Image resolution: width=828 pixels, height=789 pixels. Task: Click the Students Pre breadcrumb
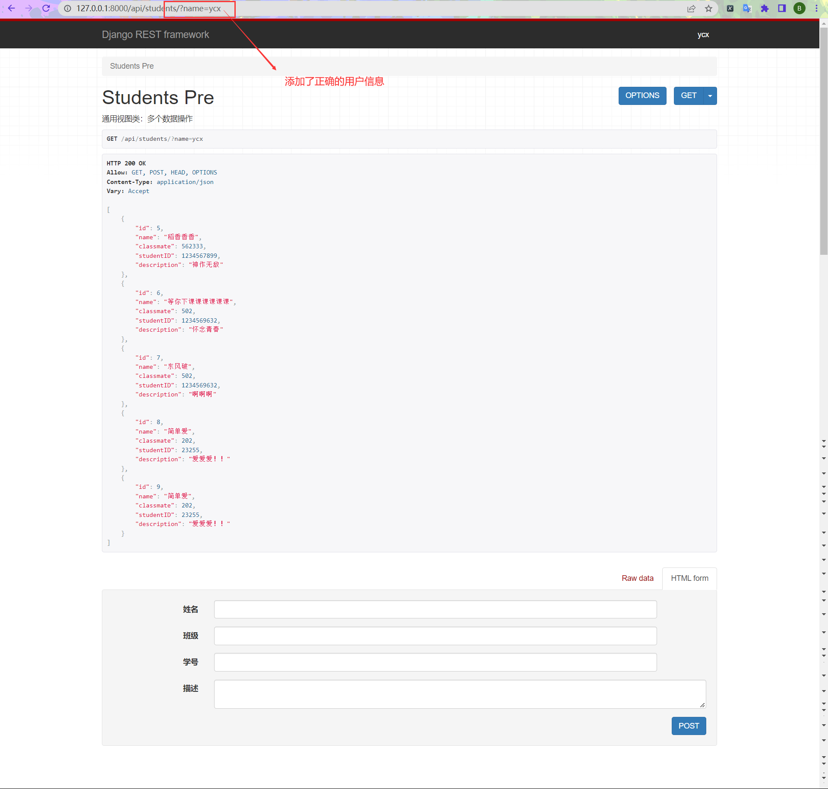point(132,66)
